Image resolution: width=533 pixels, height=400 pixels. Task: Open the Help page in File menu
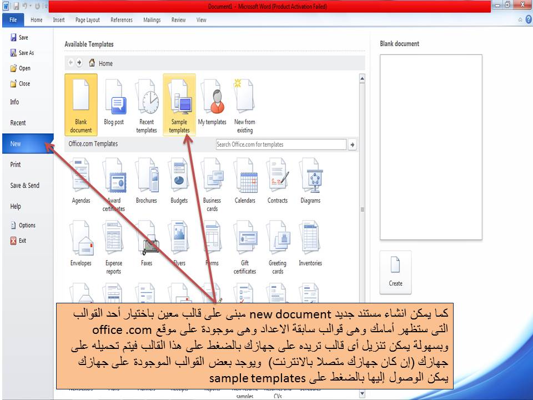(16, 206)
